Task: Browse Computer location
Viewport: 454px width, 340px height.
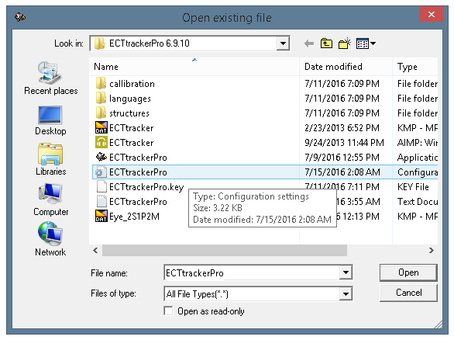Action: pos(50,199)
